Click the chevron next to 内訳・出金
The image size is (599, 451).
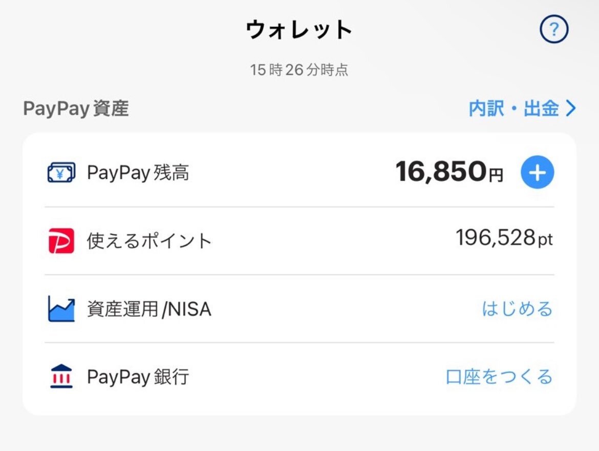coord(570,109)
